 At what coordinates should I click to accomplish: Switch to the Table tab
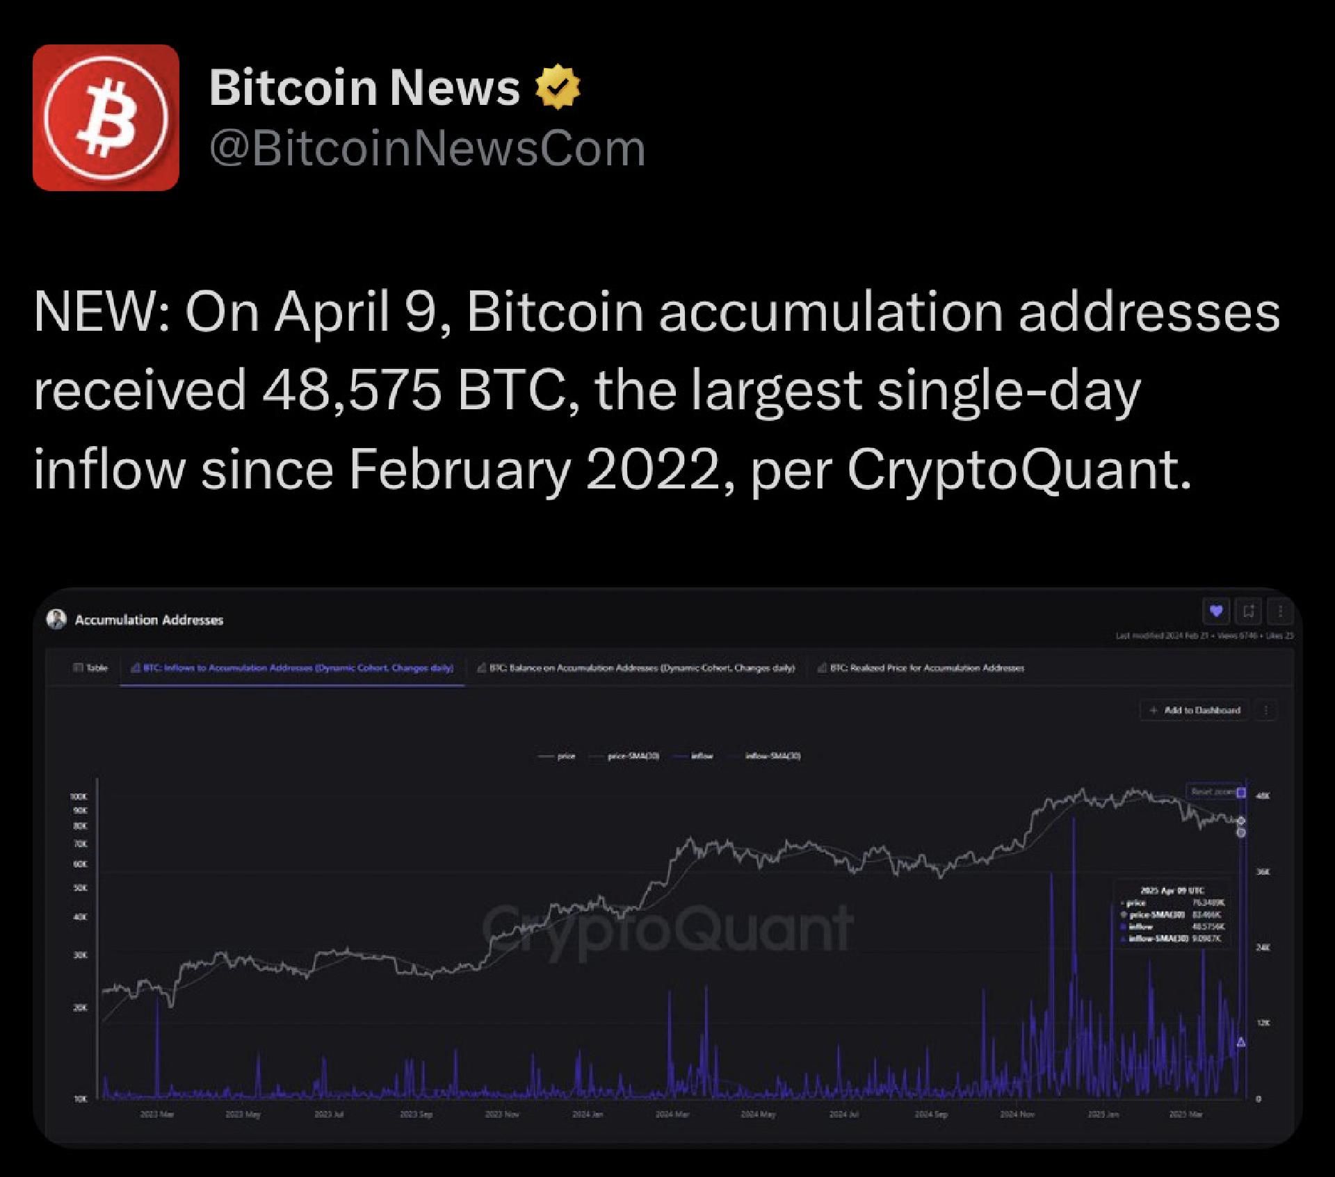(x=91, y=668)
